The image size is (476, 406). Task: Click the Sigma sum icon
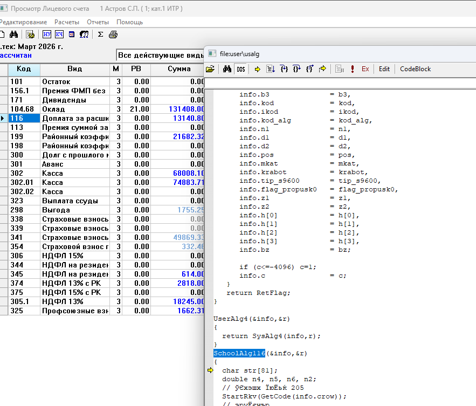[100, 35]
